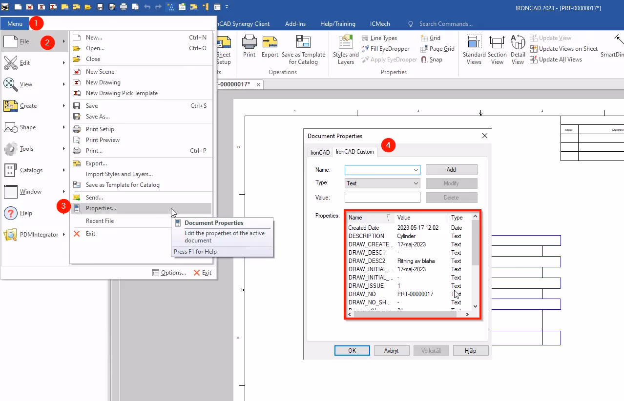Click the grayed Update View command

click(x=550, y=38)
